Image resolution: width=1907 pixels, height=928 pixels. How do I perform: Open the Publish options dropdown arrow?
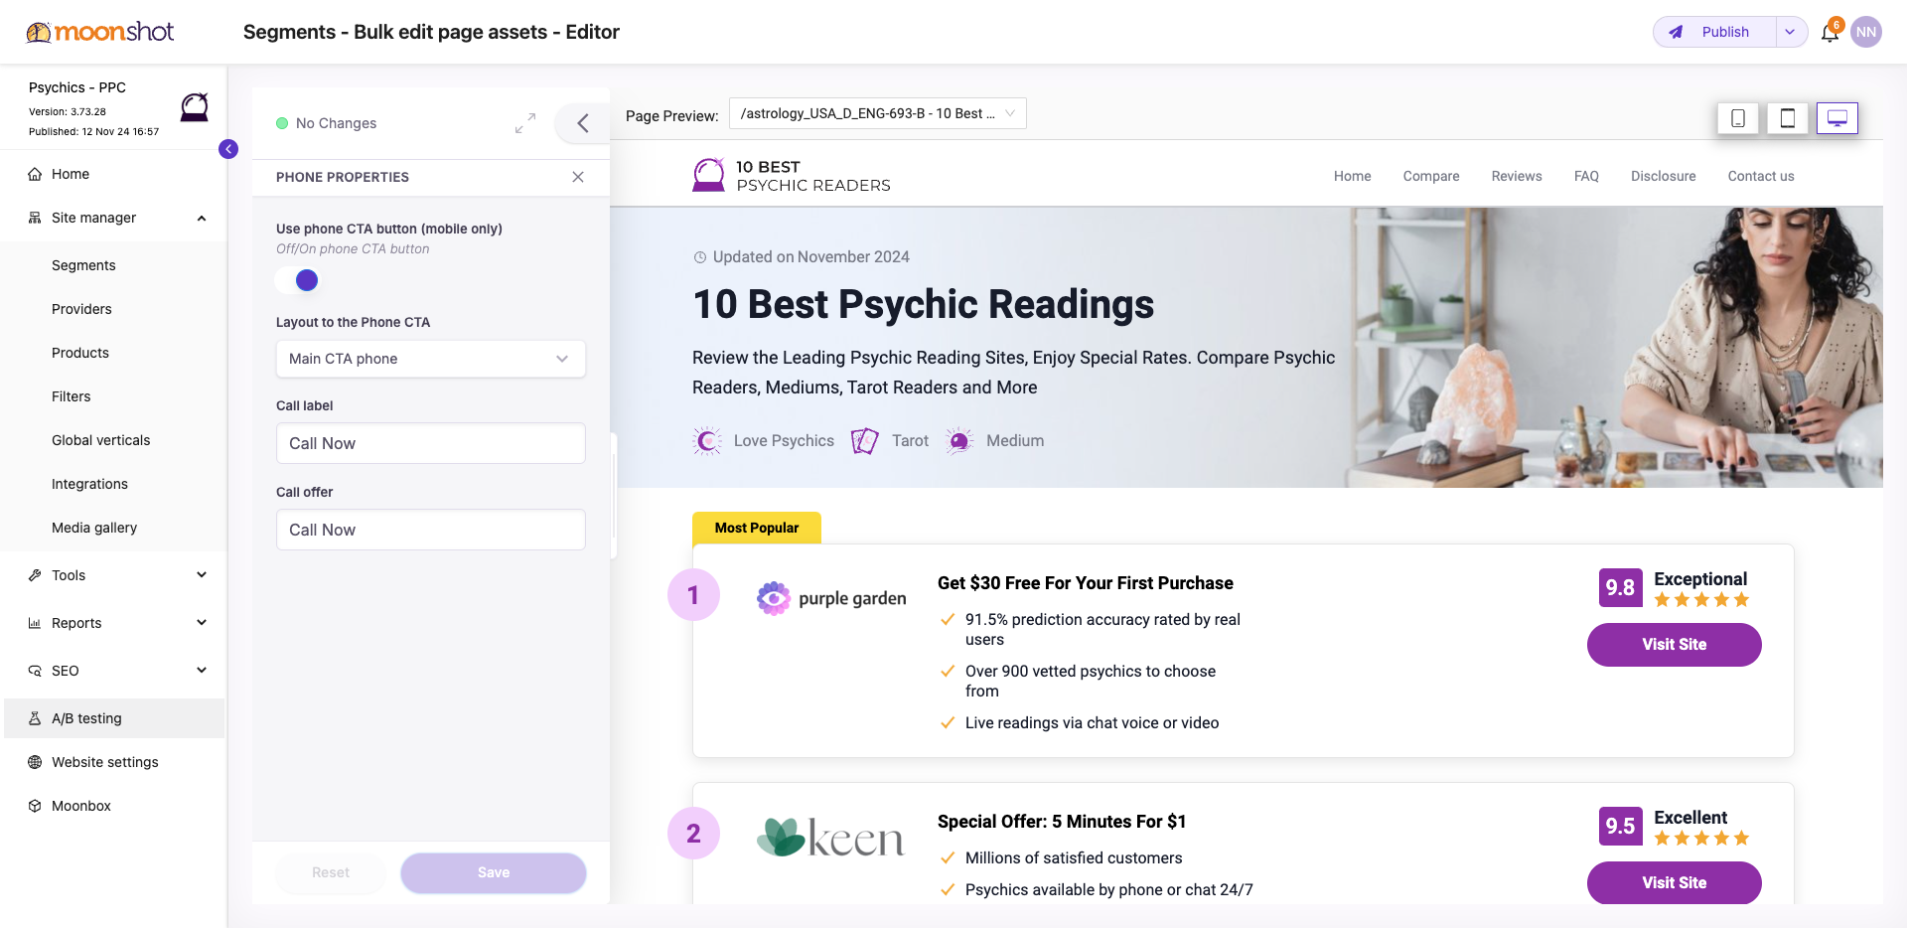[1790, 32]
